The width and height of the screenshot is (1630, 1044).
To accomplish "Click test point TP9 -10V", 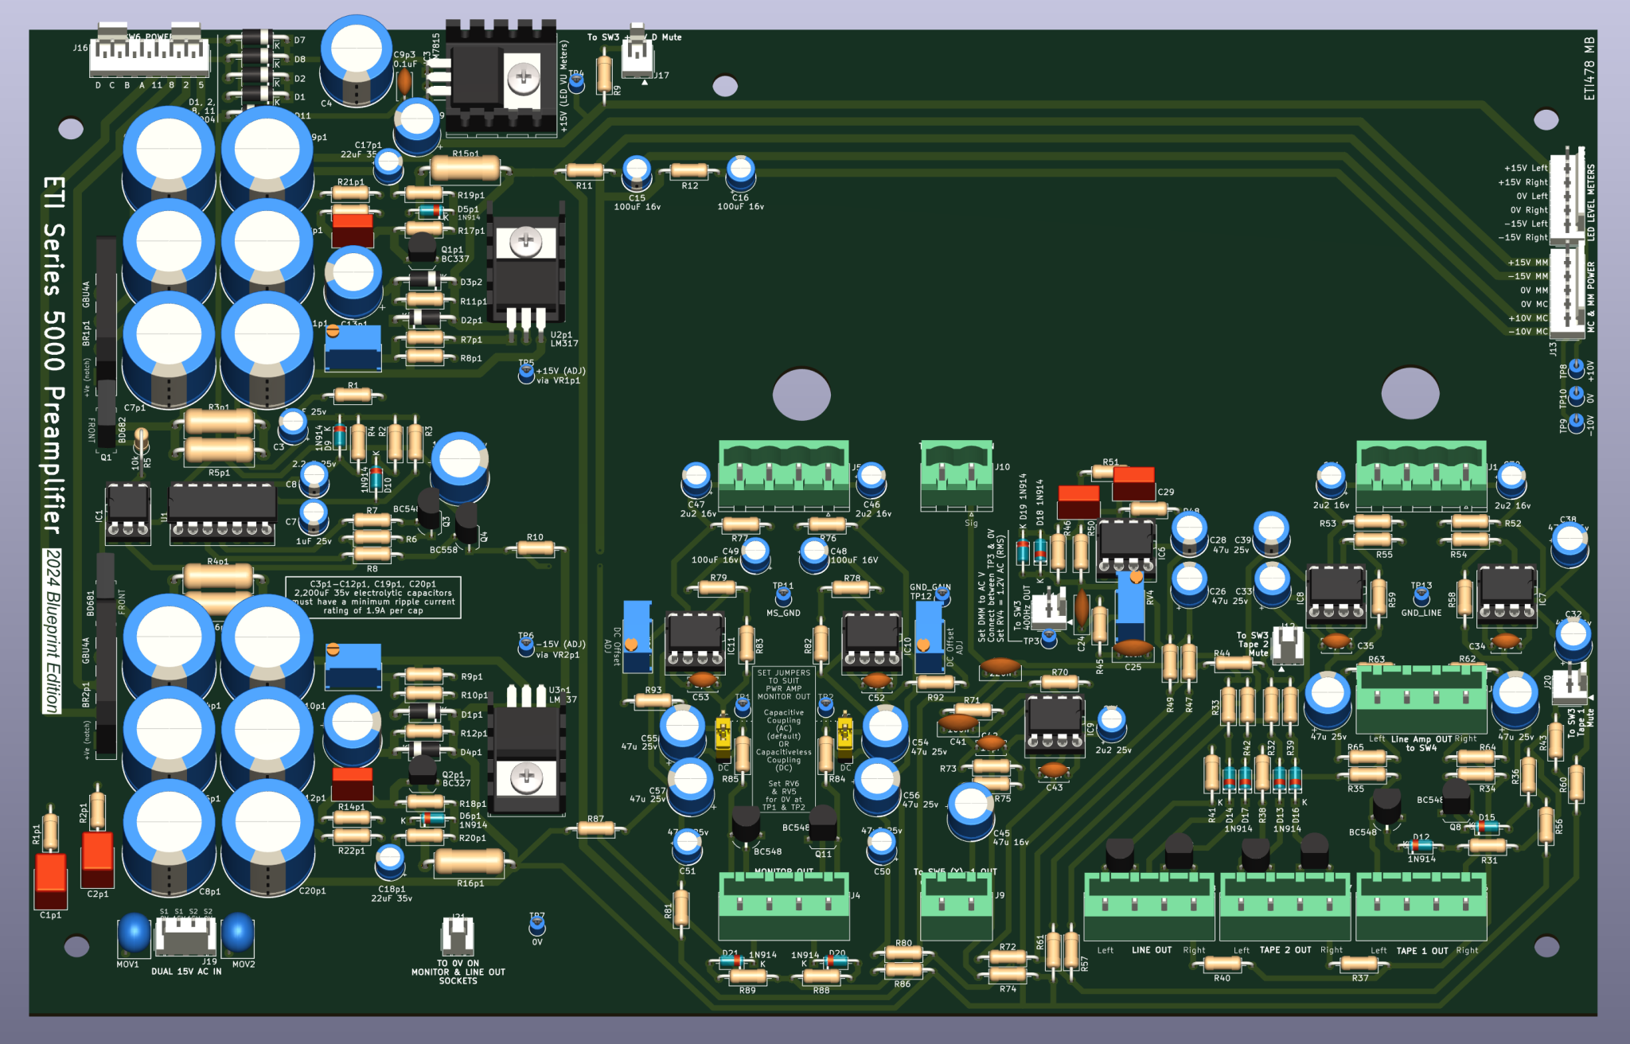I will point(1576,423).
